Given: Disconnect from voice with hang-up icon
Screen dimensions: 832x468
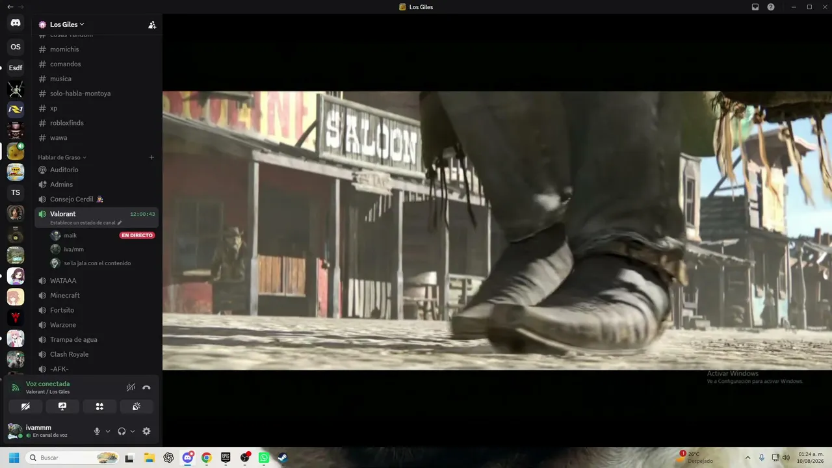Looking at the screenshot, I should (146, 387).
